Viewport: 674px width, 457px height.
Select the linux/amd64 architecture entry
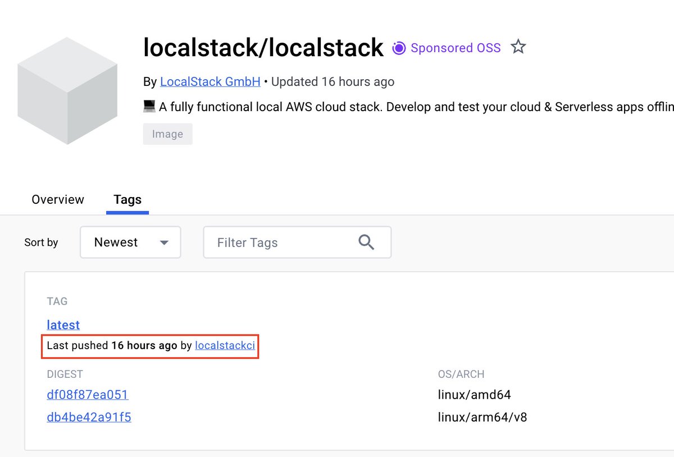pyautogui.click(x=475, y=395)
